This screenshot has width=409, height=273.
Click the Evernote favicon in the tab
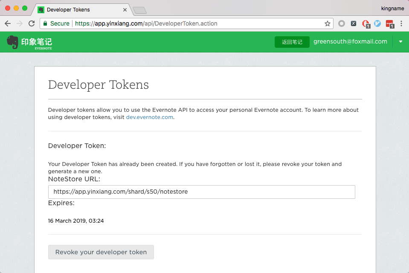(x=41, y=10)
